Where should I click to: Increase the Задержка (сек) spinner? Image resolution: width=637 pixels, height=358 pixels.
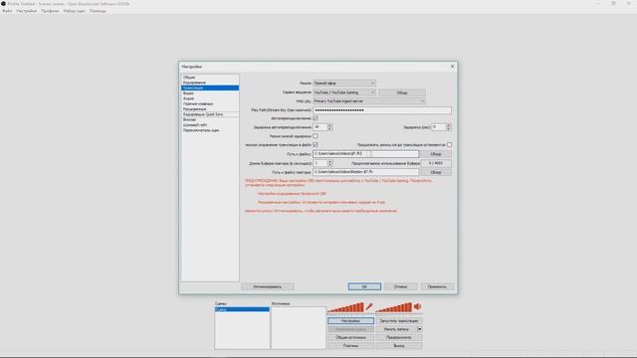449,125
